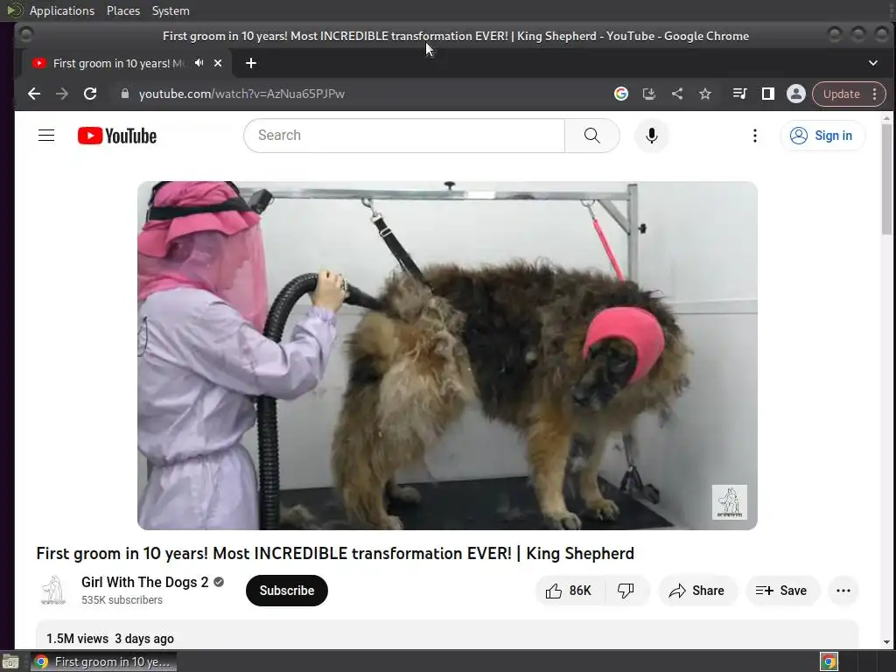Subscribe to Girl With The Dogs 2

pos(287,591)
